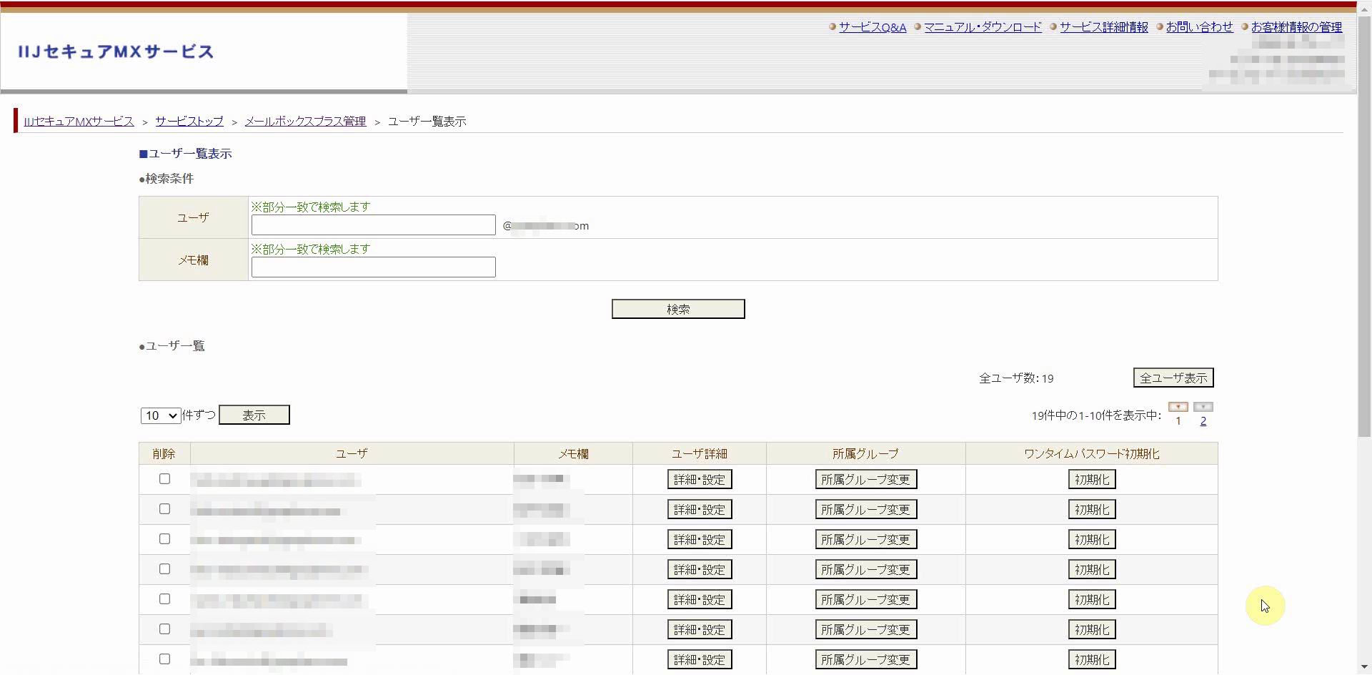The height and width of the screenshot is (675, 1372).
Task: Focus the メモ欄 search input field
Action: click(374, 267)
